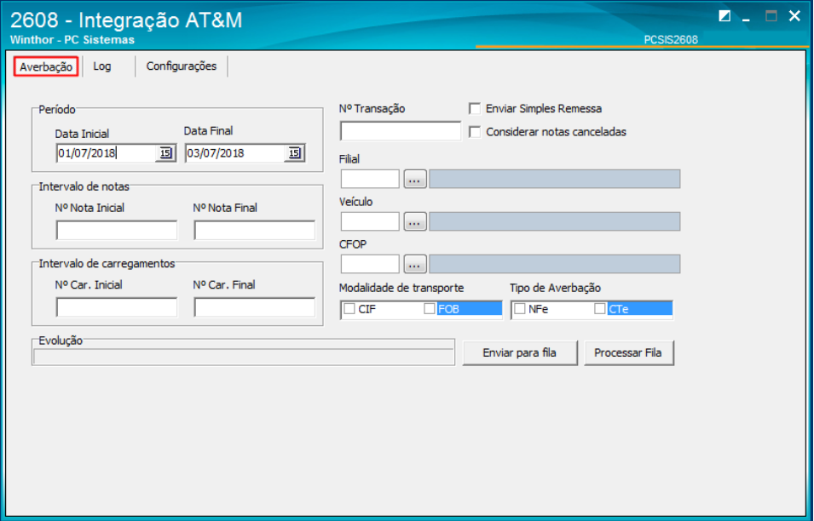Click the Modalidade de transporte label
The image size is (814, 521).
(x=401, y=288)
